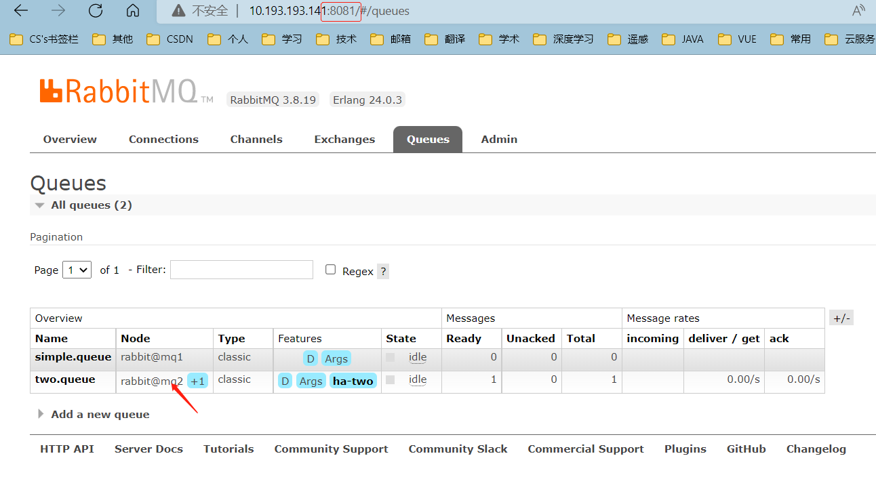Select the Queues tab

click(x=428, y=139)
